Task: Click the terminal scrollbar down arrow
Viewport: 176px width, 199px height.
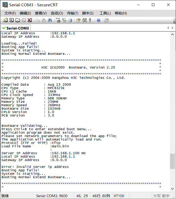Action: [x=172, y=189]
